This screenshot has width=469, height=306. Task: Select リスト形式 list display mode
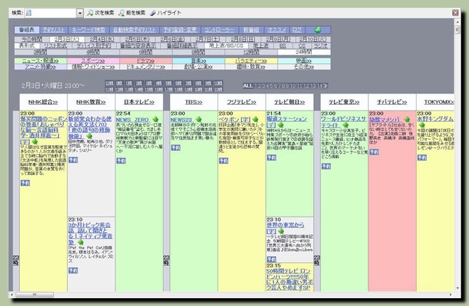[x=55, y=46]
